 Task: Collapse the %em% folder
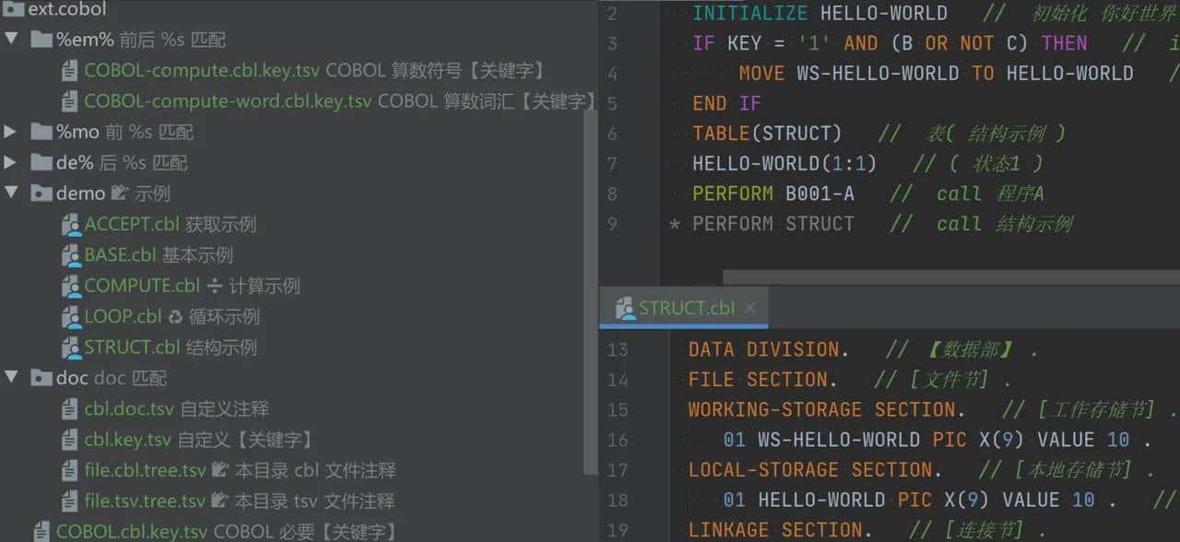tap(11, 39)
